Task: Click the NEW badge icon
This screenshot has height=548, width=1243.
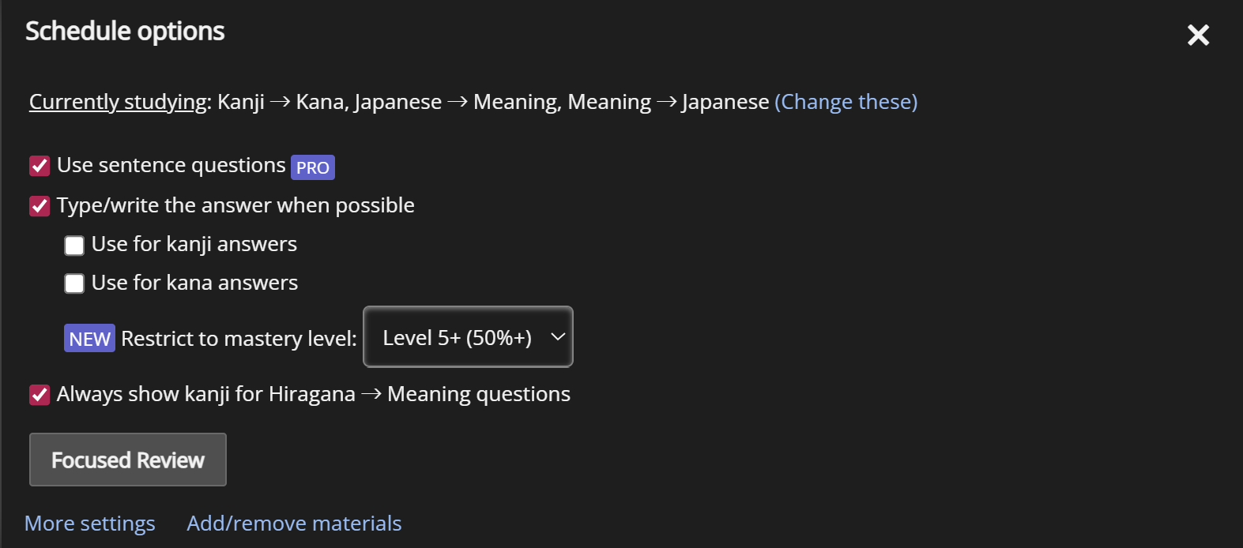Action: (89, 339)
